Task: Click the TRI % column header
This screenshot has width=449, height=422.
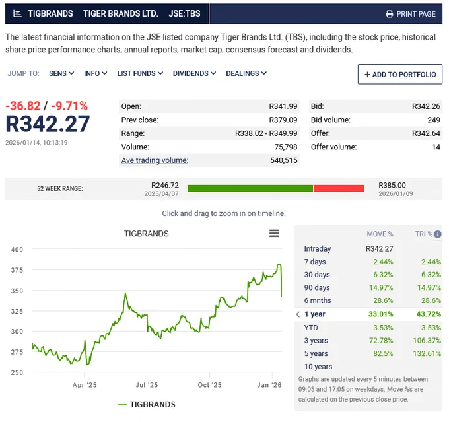Action: pyautogui.click(x=424, y=234)
